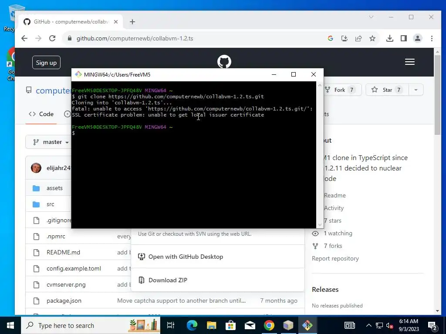Image resolution: width=446 pixels, height=334 pixels.
Task: Open config.example.toml file
Action: click(74, 269)
